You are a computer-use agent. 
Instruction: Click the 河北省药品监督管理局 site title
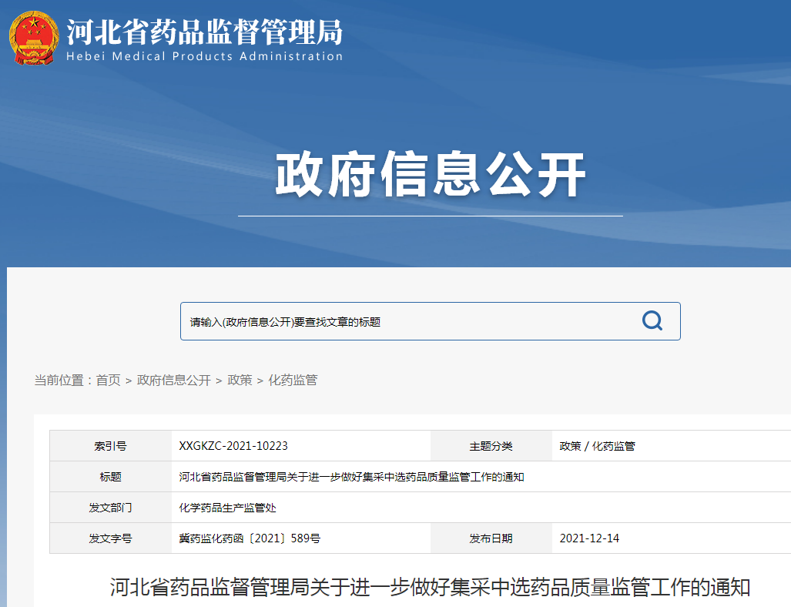(x=205, y=32)
